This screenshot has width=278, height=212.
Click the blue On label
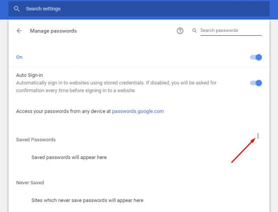[x=19, y=57]
